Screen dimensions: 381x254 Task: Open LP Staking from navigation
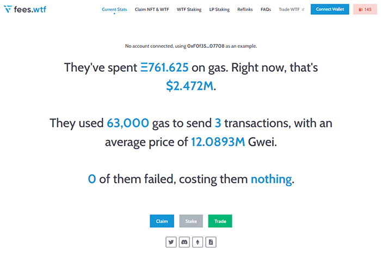(219, 9)
